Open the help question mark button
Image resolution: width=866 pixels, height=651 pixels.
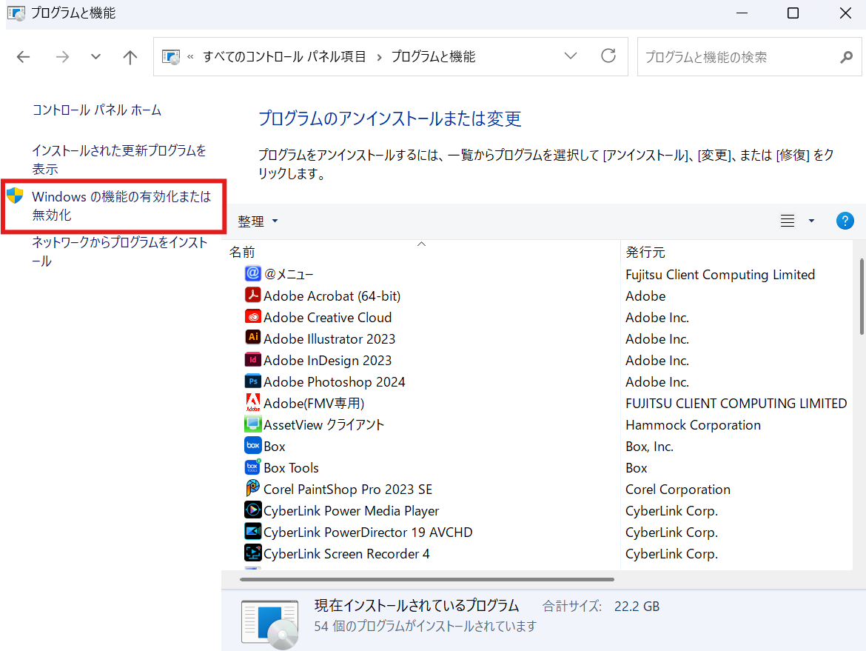pos(845,221)
